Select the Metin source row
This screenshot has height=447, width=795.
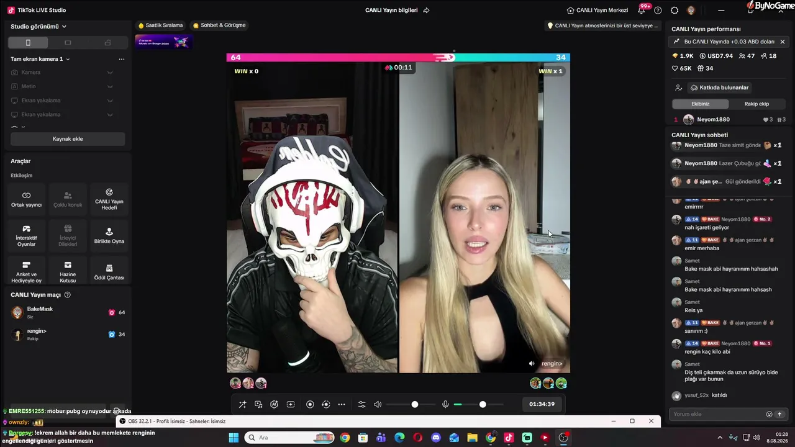(62, 86)
